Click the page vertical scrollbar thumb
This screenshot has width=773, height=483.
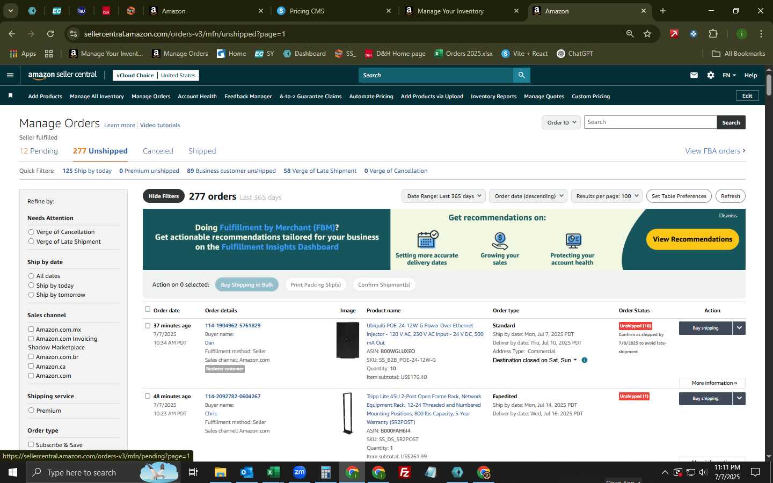pyautogui.click(x=769, y=85)
